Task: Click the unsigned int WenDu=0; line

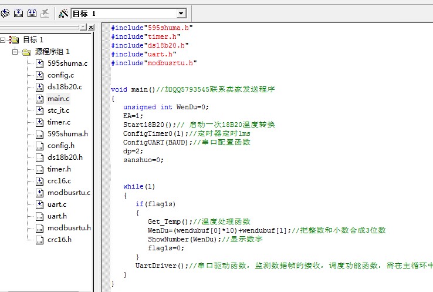Action: click(x=166, y=107)
